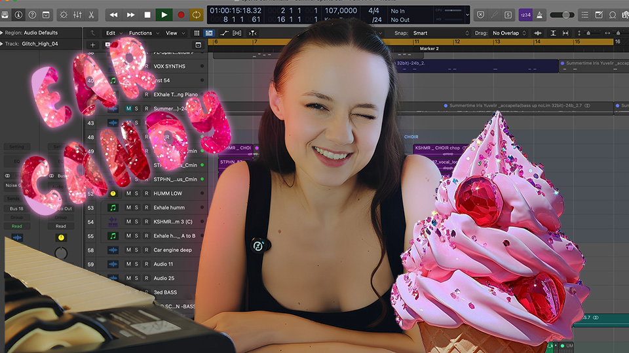
Task: Open the Mixer from the toolbar
Action: (77, 14)
